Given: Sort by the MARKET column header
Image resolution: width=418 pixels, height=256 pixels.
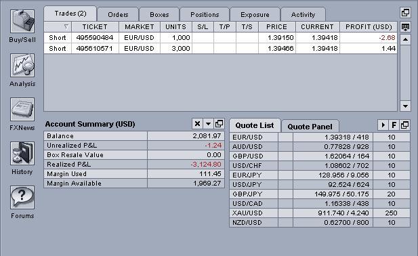Looking at the screenshot, I should [x=140, y=27].
